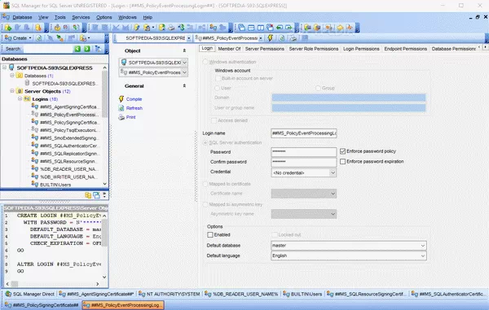Enable the Enforce password expiration checkbox
Viewport: 489px width, 310px height.
343,162
